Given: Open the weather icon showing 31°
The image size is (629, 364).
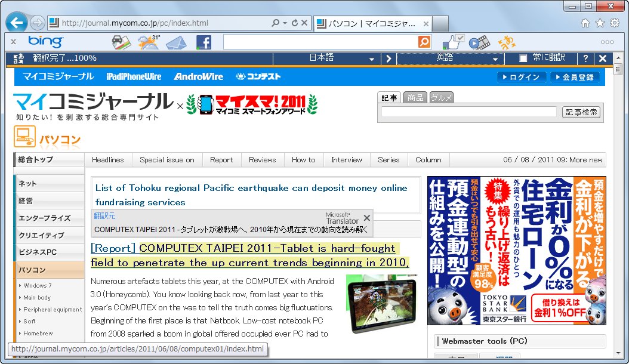Looking at the screenshot, I should 149,42.
